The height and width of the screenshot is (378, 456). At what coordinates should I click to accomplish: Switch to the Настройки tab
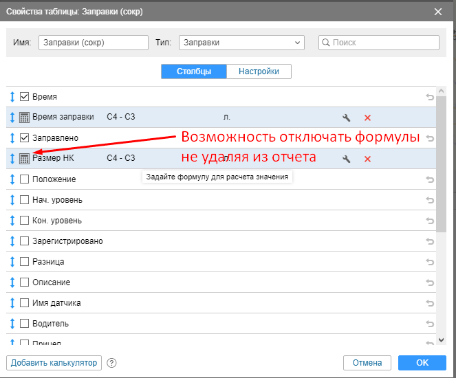click(x=259, y=71)
